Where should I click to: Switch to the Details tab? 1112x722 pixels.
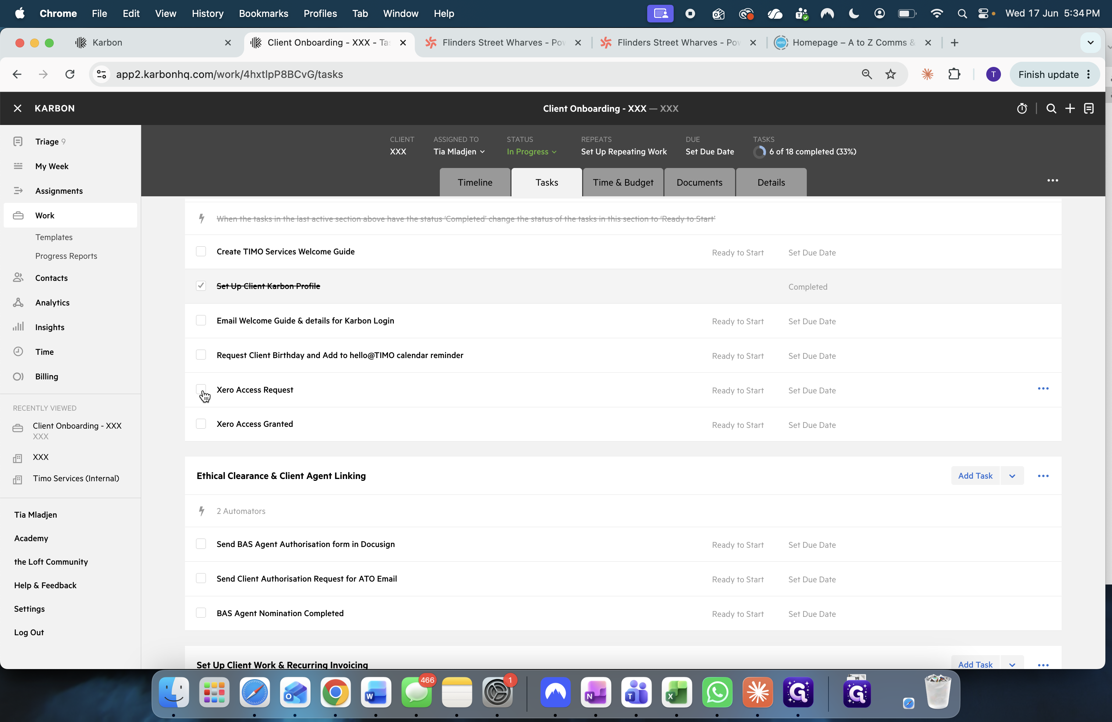coord(771,183)
